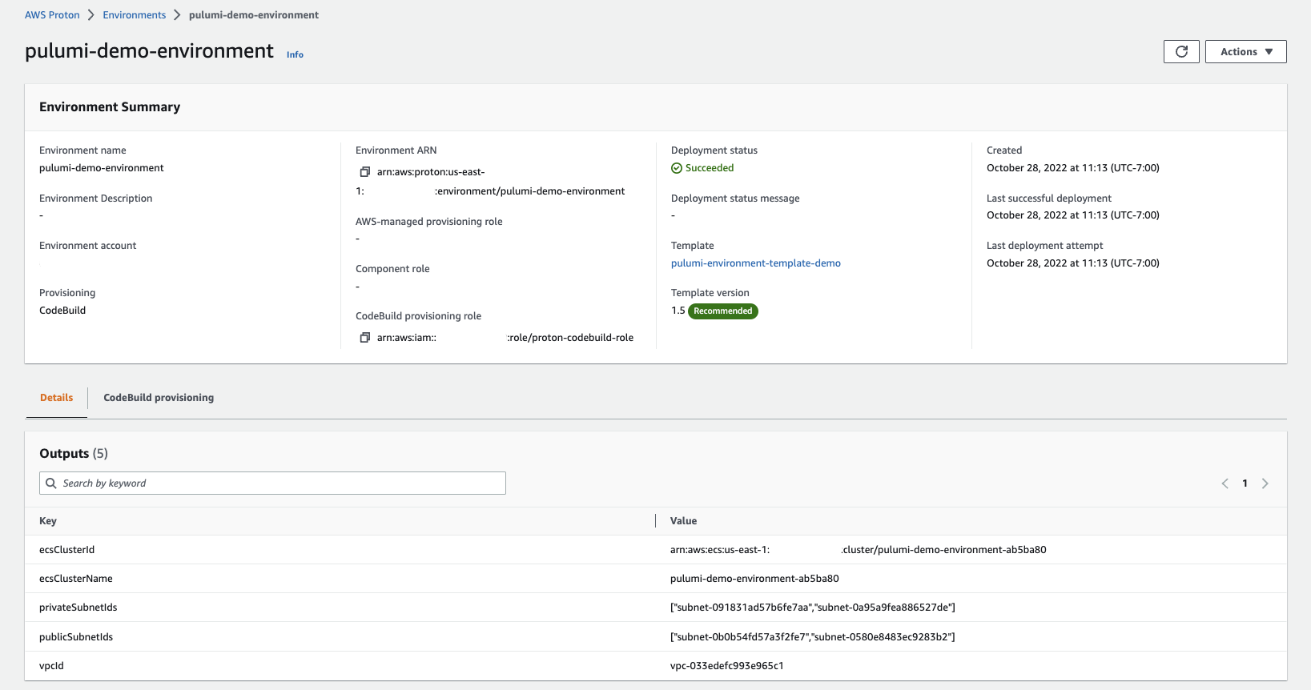
Task: Select the publicSubnetIds key cell
Action: pos(76,637)
